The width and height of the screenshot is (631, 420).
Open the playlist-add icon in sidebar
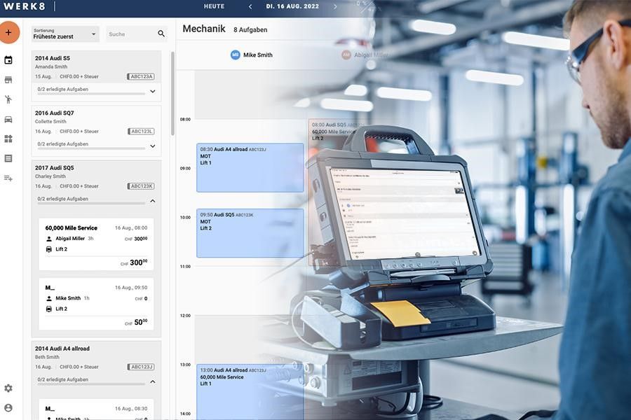point(8,178)
